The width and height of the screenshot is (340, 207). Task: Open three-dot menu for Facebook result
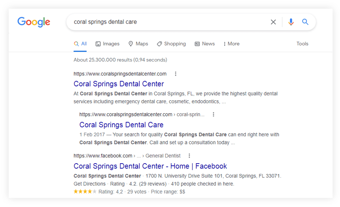pyautogui.click(x=189, y=156)
